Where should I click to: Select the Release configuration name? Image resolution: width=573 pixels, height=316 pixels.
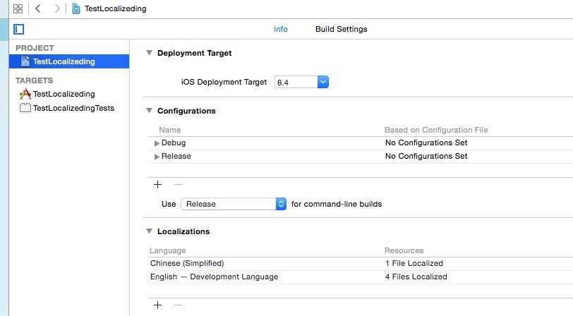[x=176, y=156]
